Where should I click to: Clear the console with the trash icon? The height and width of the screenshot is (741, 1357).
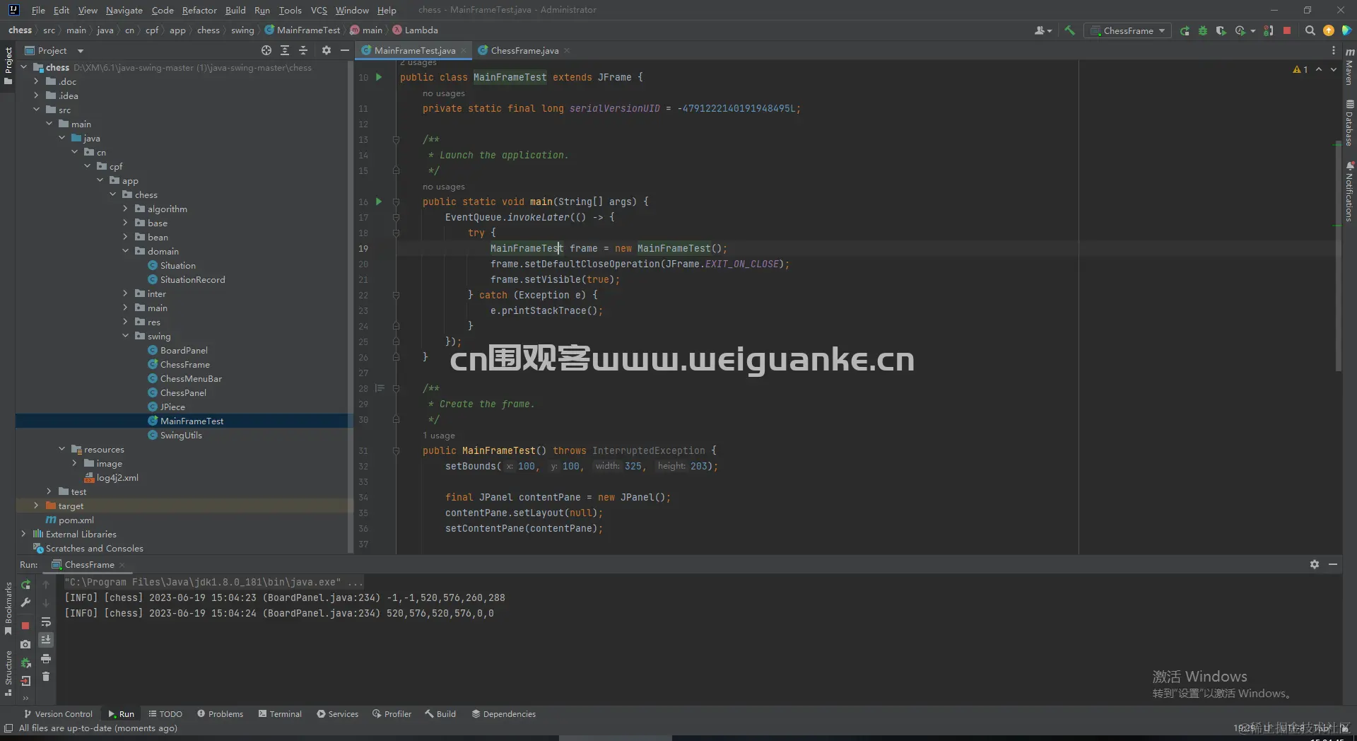pos(46,677)
